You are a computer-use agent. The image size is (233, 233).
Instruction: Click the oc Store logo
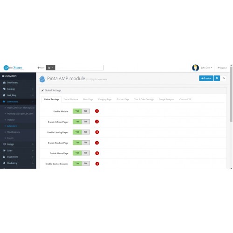(13, 68)
